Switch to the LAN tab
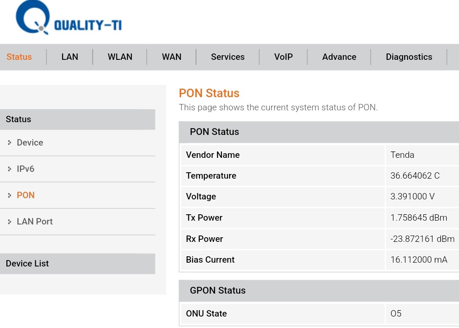 point(70,57)
